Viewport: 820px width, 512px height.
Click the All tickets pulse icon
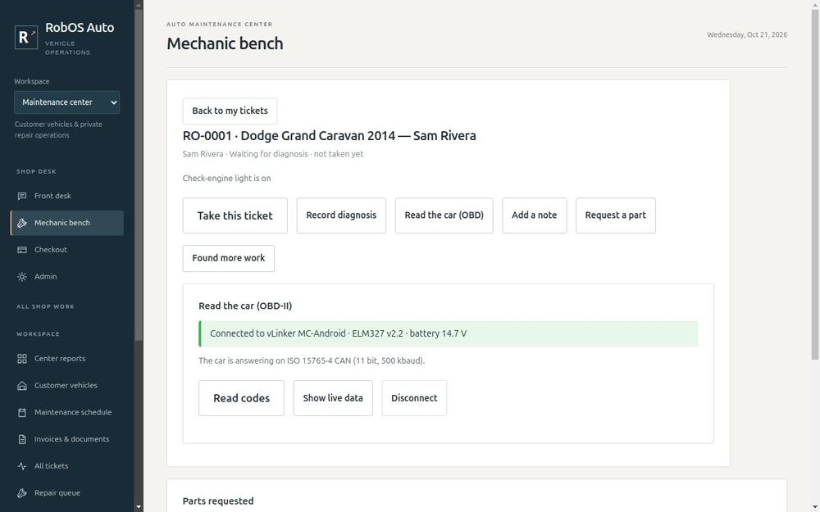22,466
